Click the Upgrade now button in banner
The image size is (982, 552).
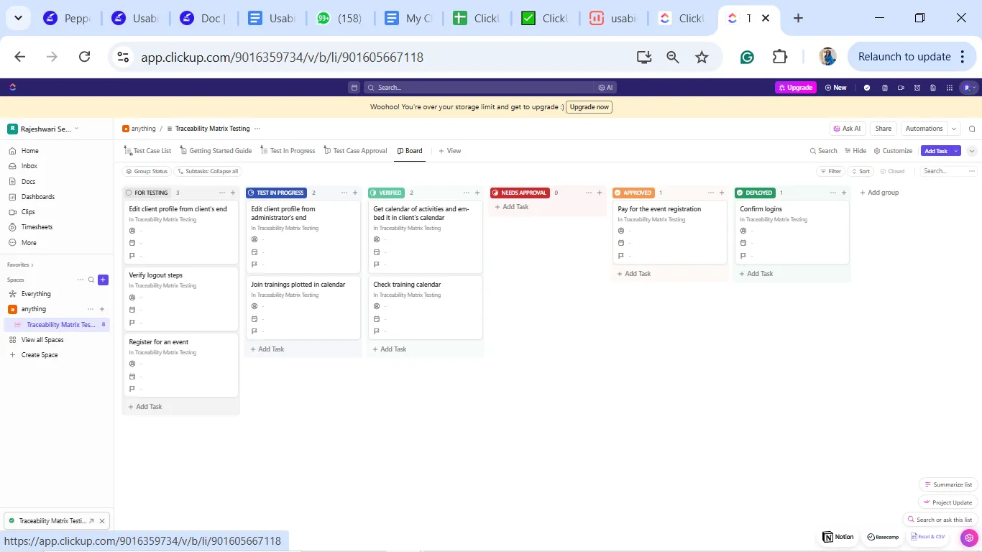point(589,107)
